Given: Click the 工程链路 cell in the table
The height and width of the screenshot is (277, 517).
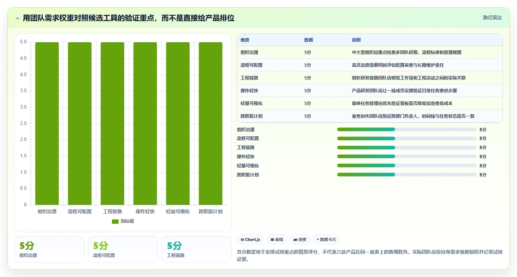Looking at the screenshot, I should pos(249,78).
